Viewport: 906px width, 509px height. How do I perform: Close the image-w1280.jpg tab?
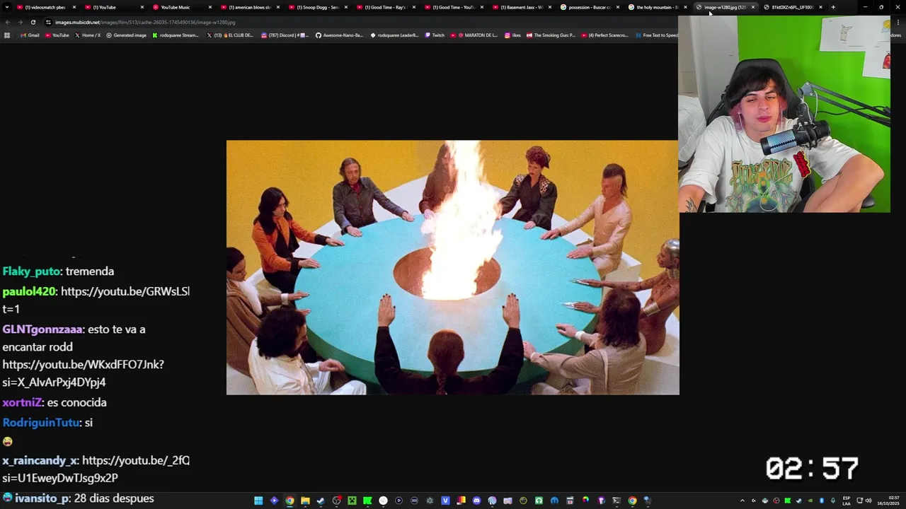753,7
